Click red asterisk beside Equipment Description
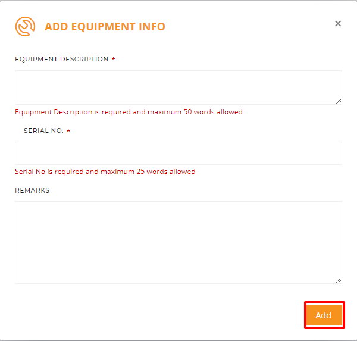357x341 pixels. 113,59
